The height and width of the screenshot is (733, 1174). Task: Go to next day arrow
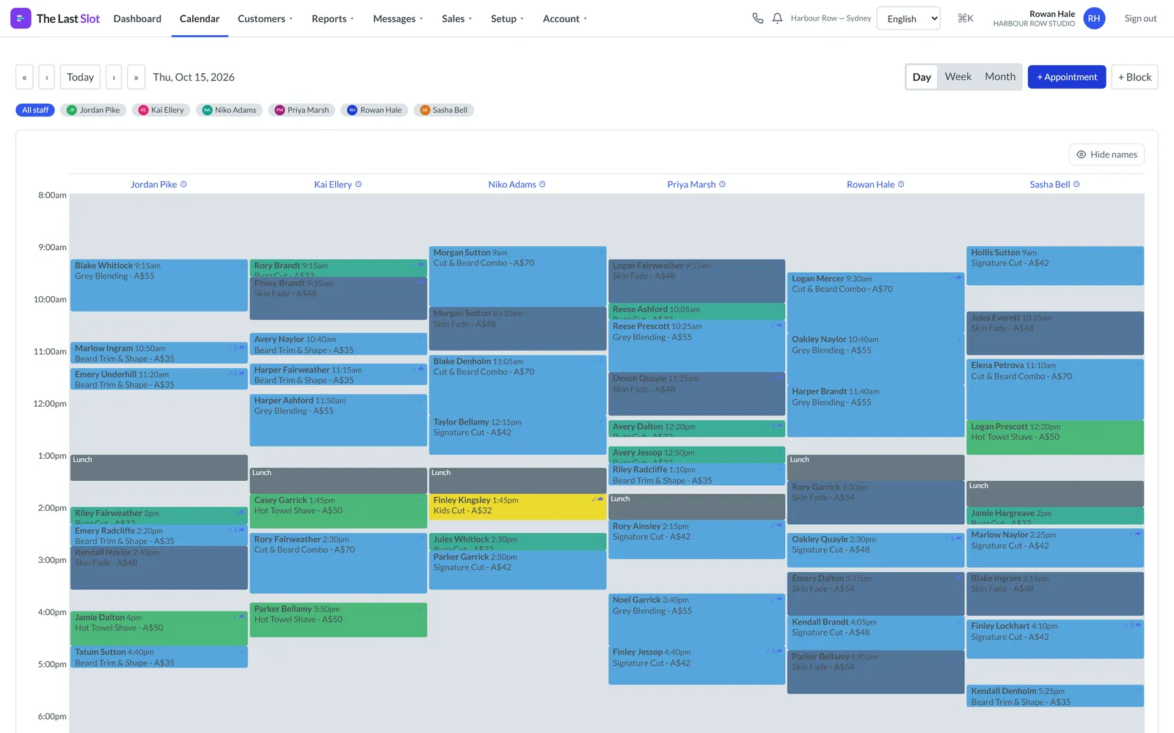pos(114,77)
